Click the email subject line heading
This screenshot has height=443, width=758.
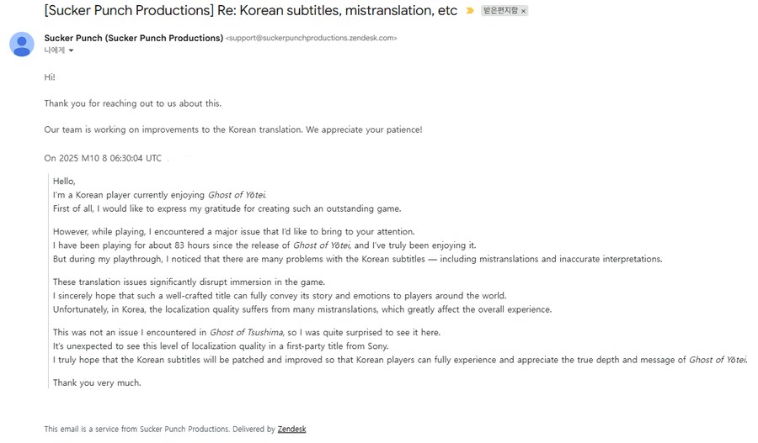tap(251, 11)
